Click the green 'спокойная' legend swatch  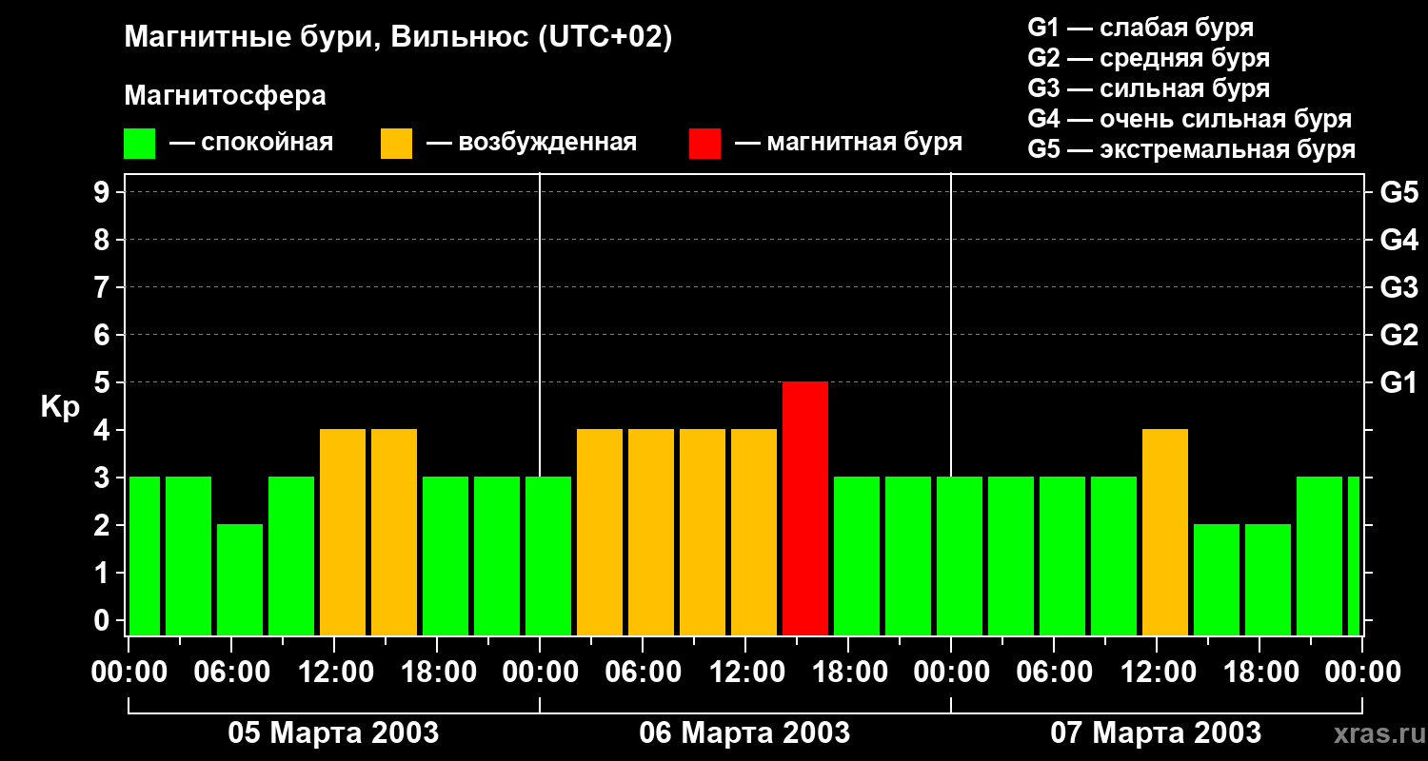click(140, 144)
